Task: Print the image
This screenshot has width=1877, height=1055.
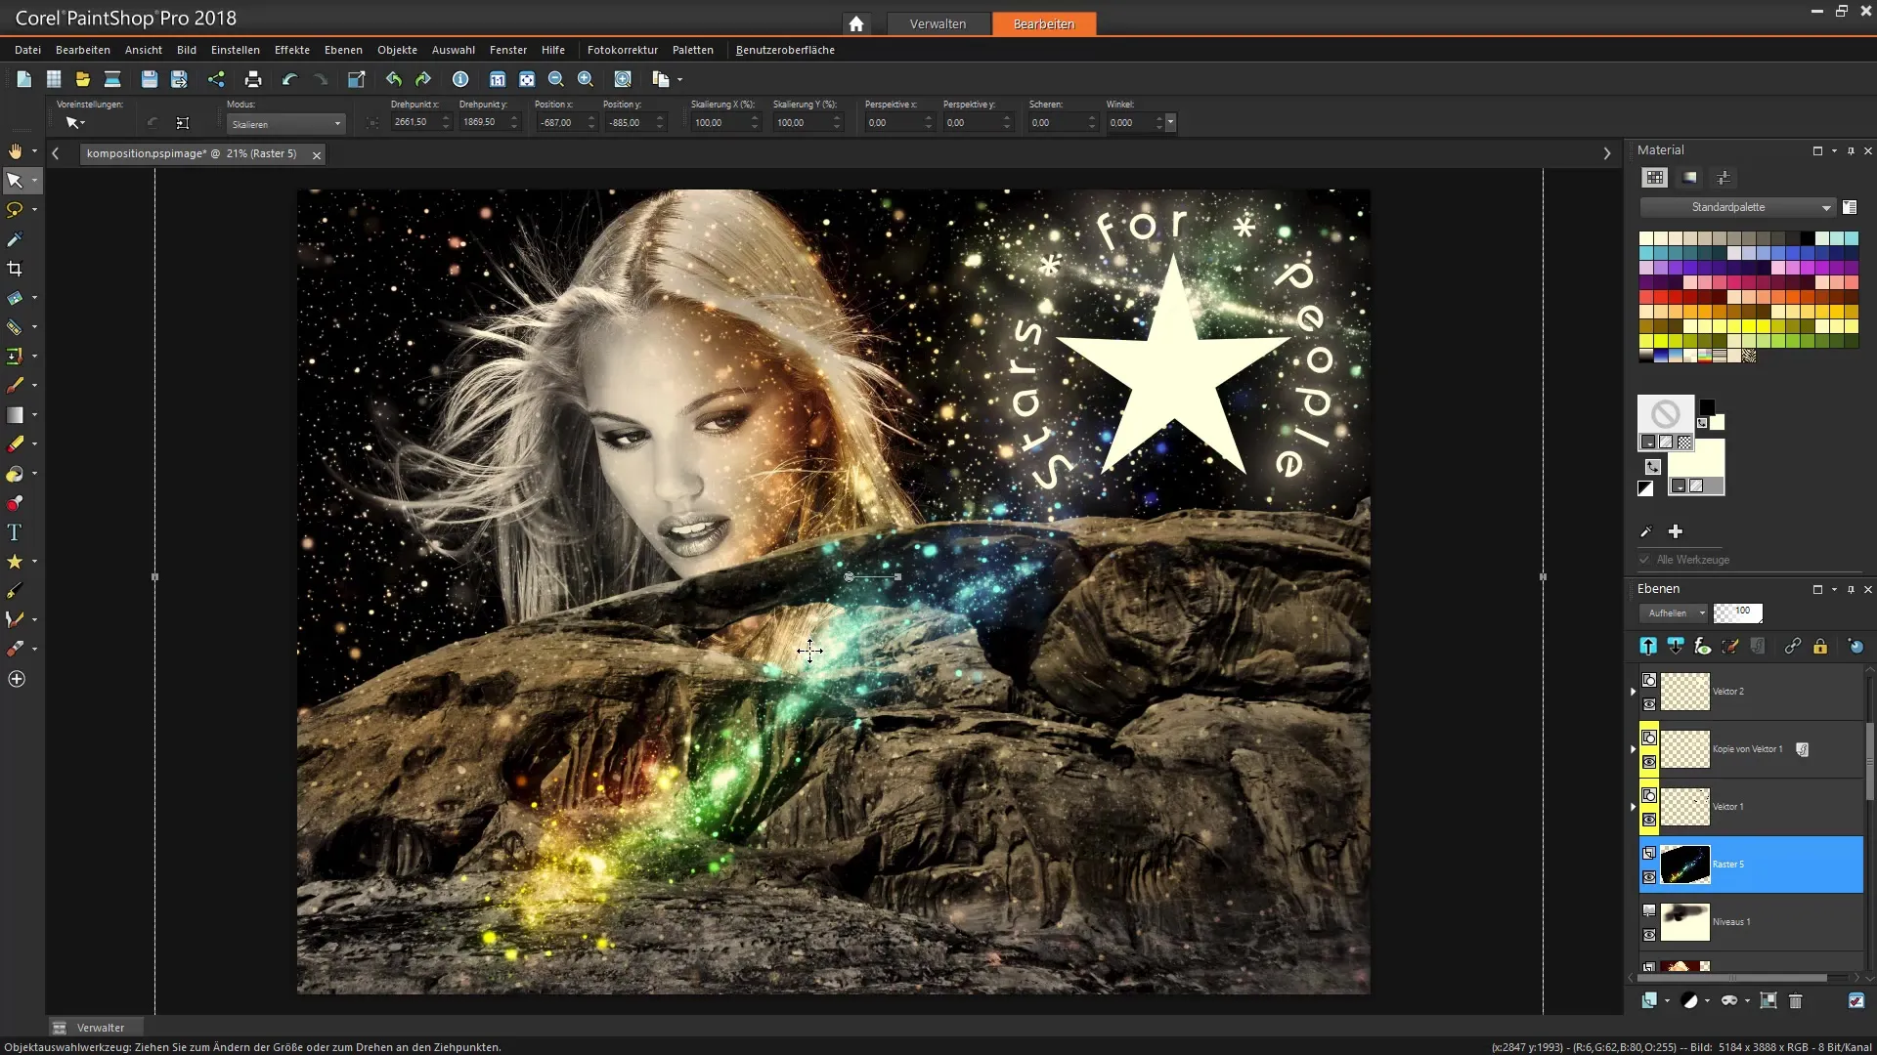Action: click(x=253, y=79)
